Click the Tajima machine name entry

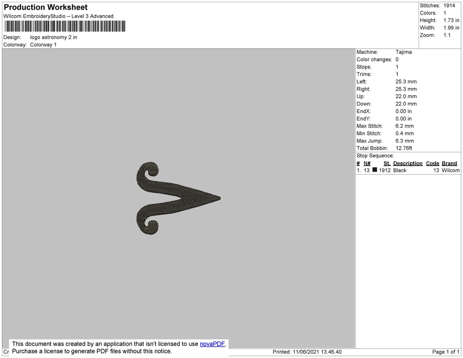pyautogui.click(x=404, y=52)
